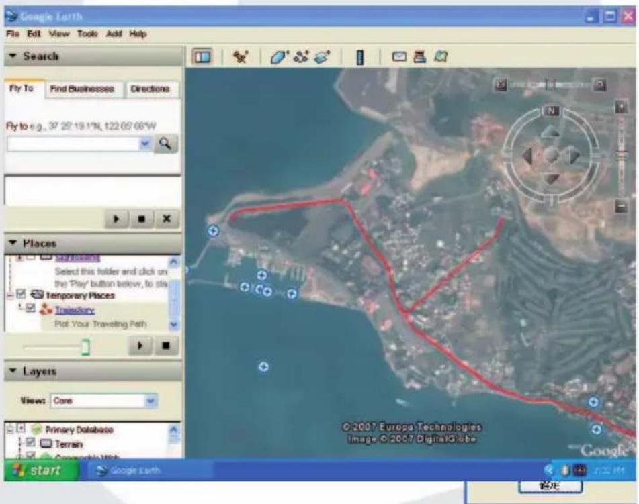Screen dimensions: 639x504
Task: Click the Add Image Overlay icon
Action: 323,56
